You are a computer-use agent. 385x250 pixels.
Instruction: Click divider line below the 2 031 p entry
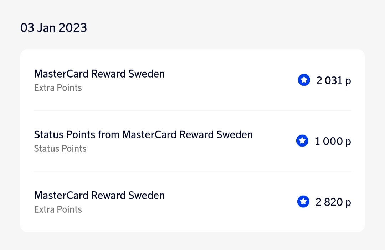coord(192,110)
